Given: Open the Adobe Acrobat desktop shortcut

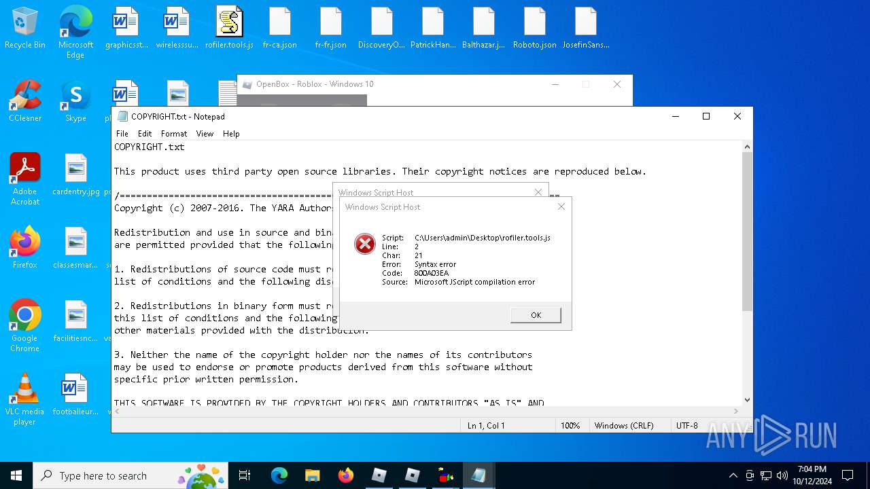Looking at the screenshot, I should 25,179.
